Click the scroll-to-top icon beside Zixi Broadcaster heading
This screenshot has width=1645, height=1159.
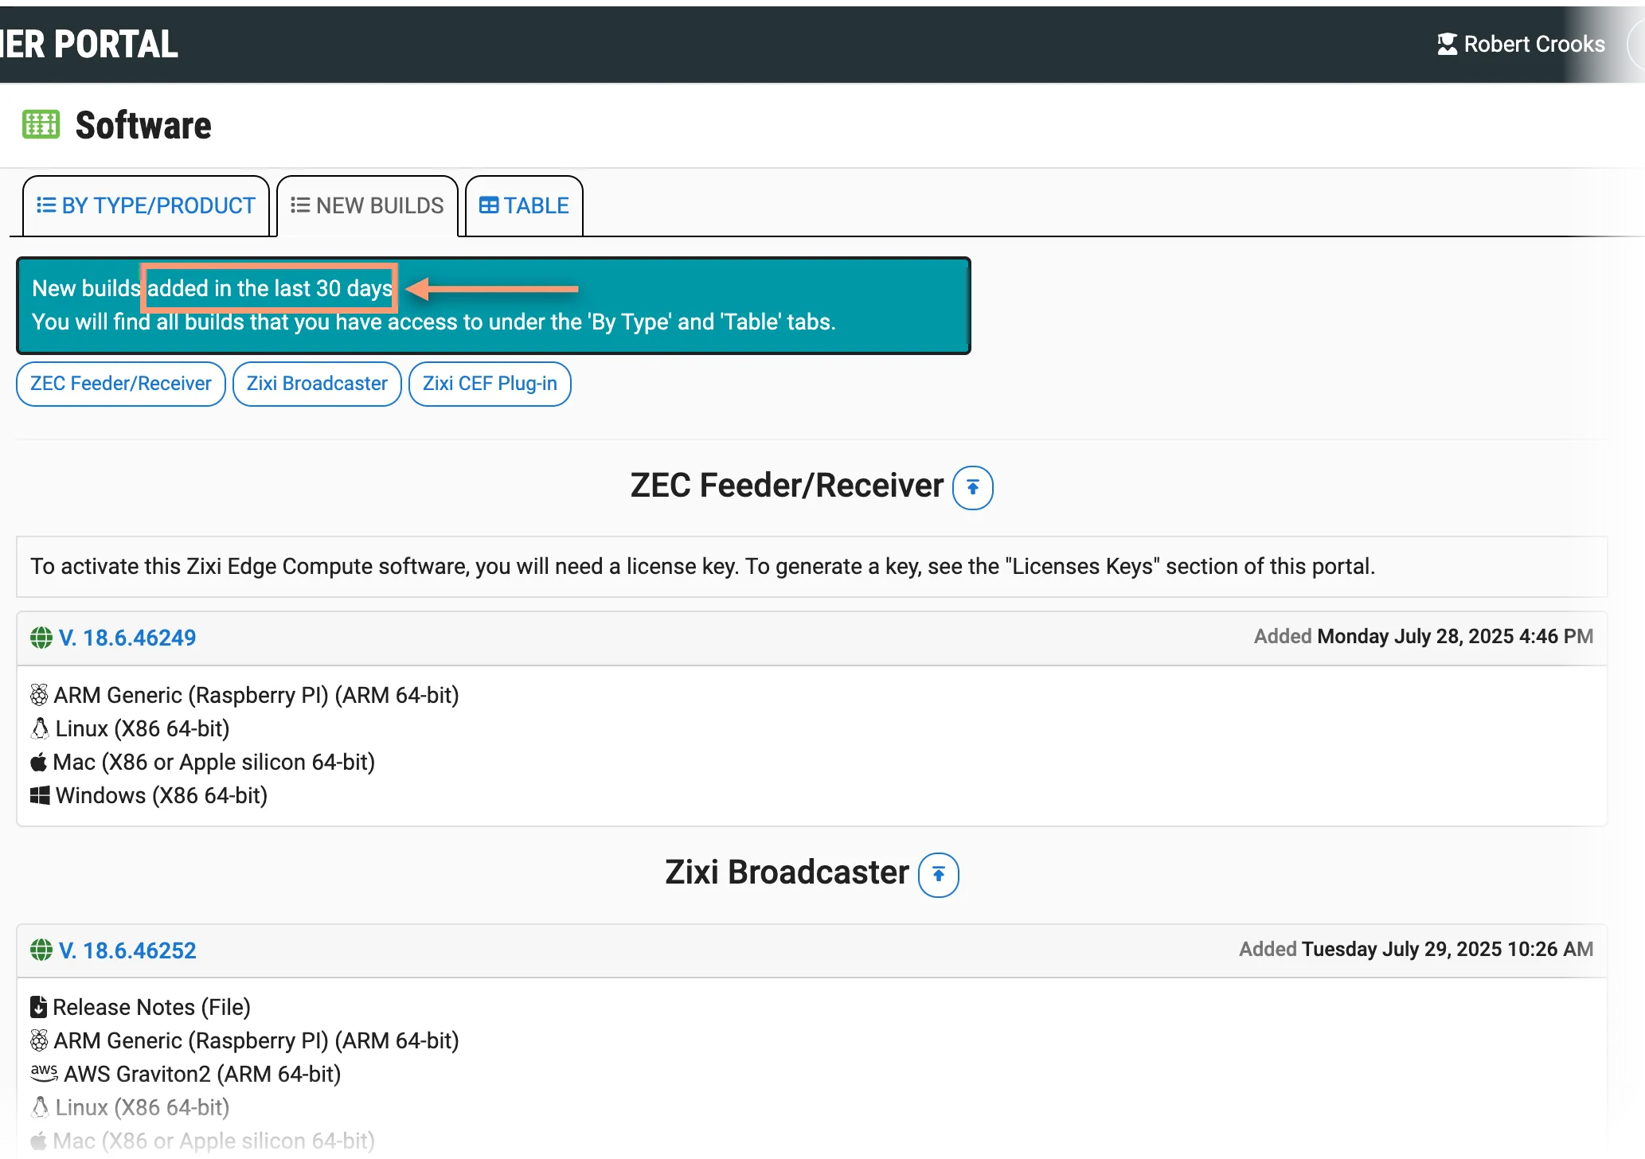(939, 875)
